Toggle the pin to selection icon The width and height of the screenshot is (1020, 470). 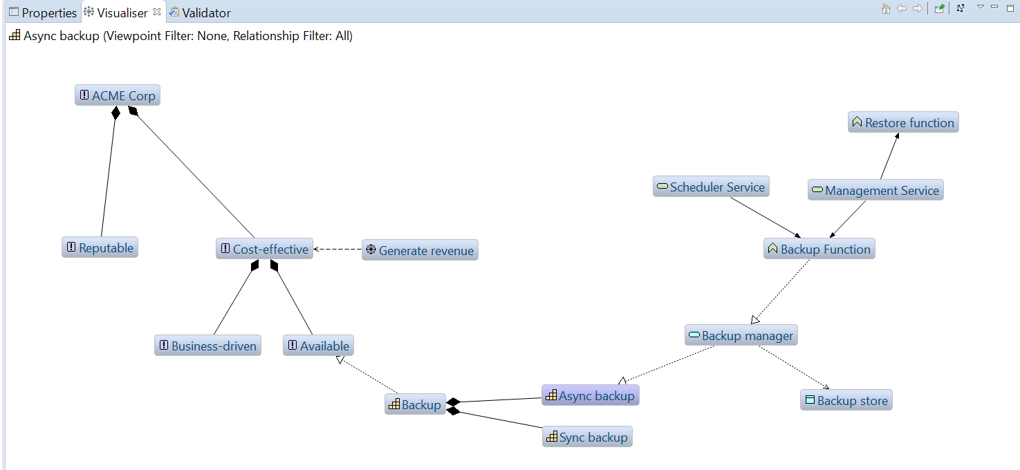click(939, 9)
